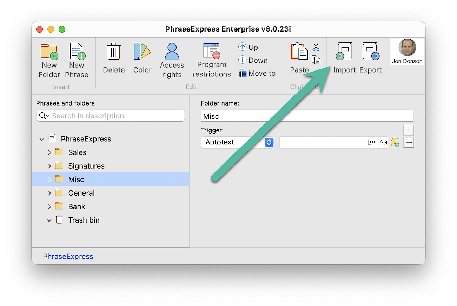This screenshot has width=457, height=306.
Task: Expand the Signatures folder
Action: (x=49, y=166)
